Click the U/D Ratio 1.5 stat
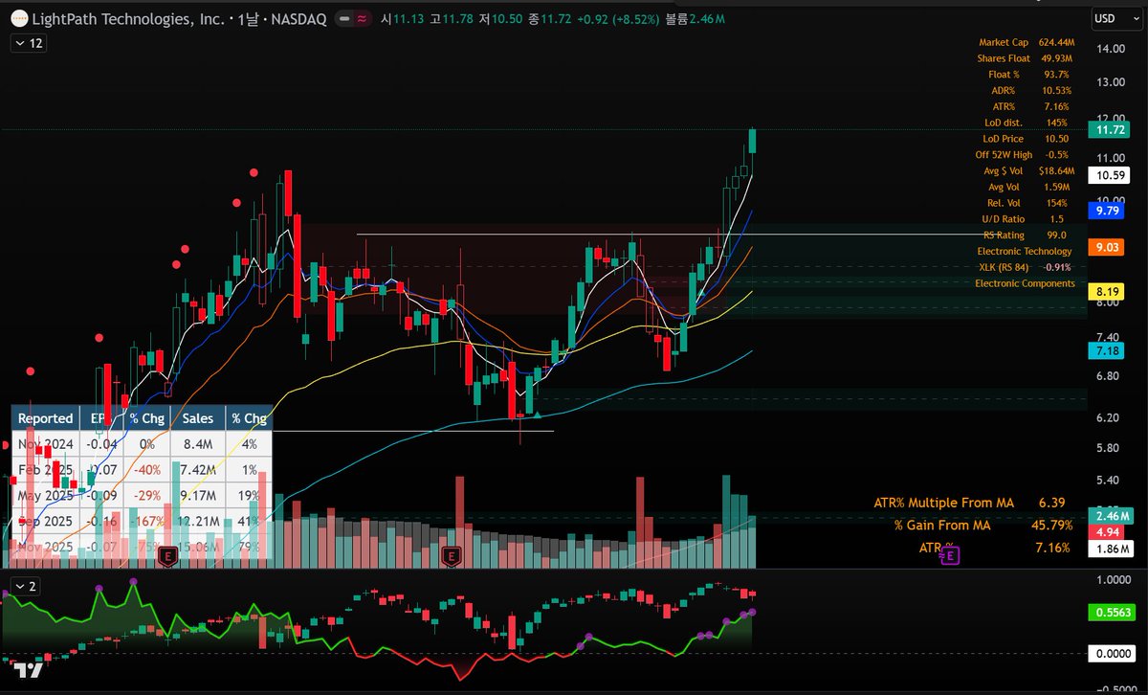Screen dimensions: 1148x695 click(1026, 219)
